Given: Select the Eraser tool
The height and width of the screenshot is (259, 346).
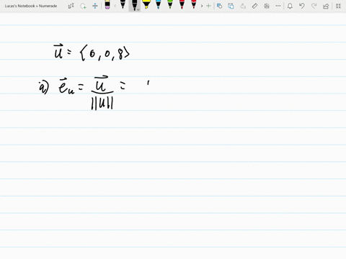Looking at the screenshot, I should pos(107,5).
